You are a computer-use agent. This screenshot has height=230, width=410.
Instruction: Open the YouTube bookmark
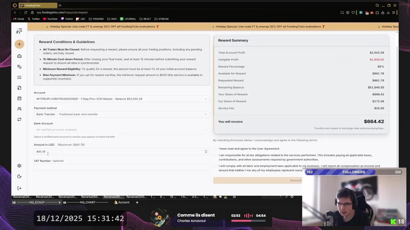pos(50,19)
